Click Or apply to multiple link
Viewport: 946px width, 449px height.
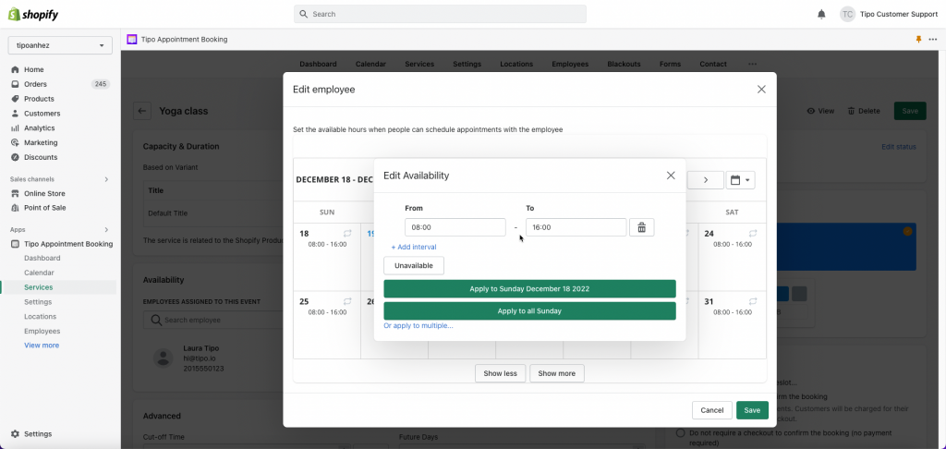point(418,325)
